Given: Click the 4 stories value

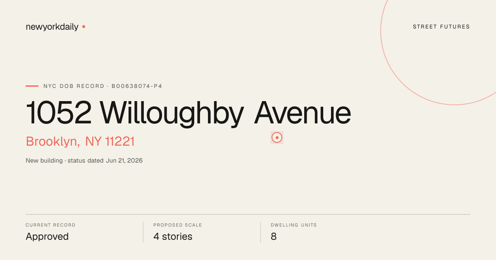Looking at the screenshot, I should (173, 236).
